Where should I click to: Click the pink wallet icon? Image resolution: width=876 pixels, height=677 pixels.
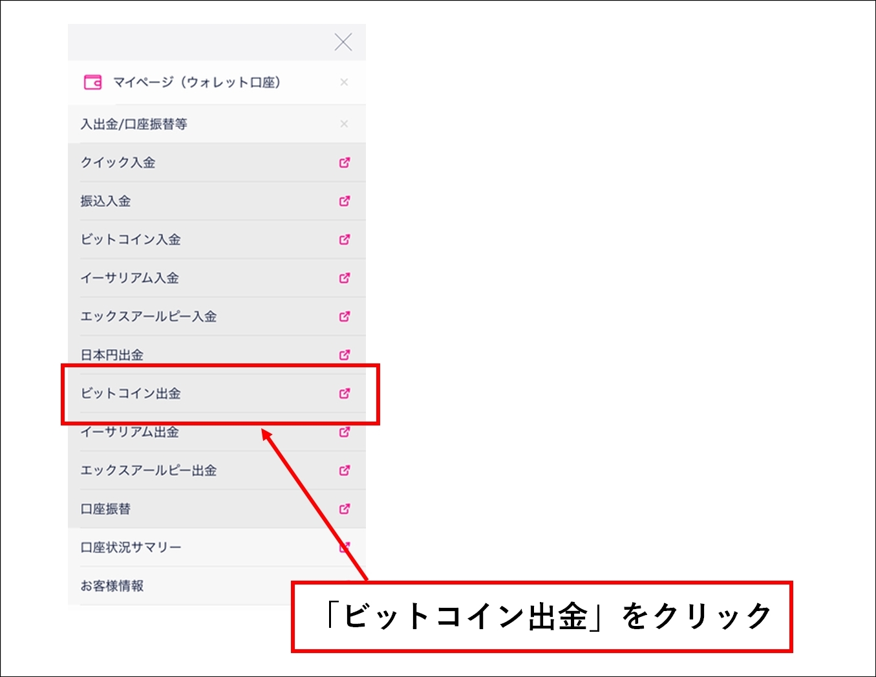click(93, 82)
